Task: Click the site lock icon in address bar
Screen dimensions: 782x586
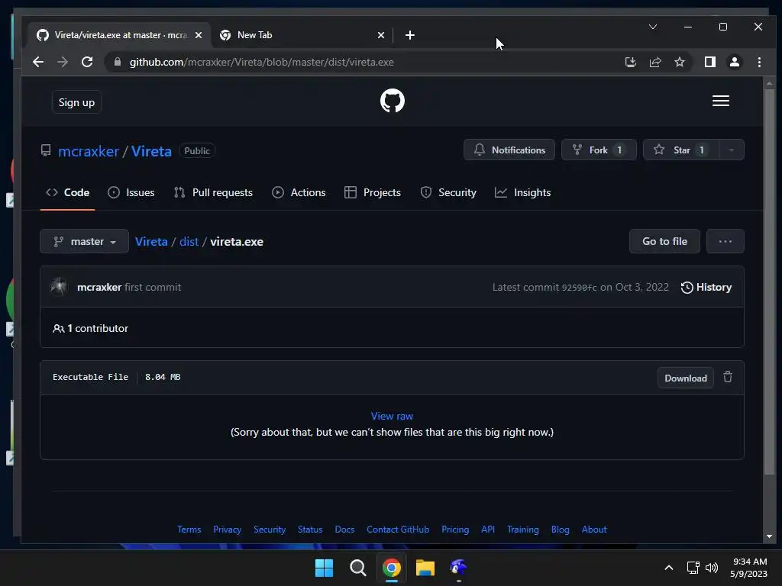Action: 118,62
